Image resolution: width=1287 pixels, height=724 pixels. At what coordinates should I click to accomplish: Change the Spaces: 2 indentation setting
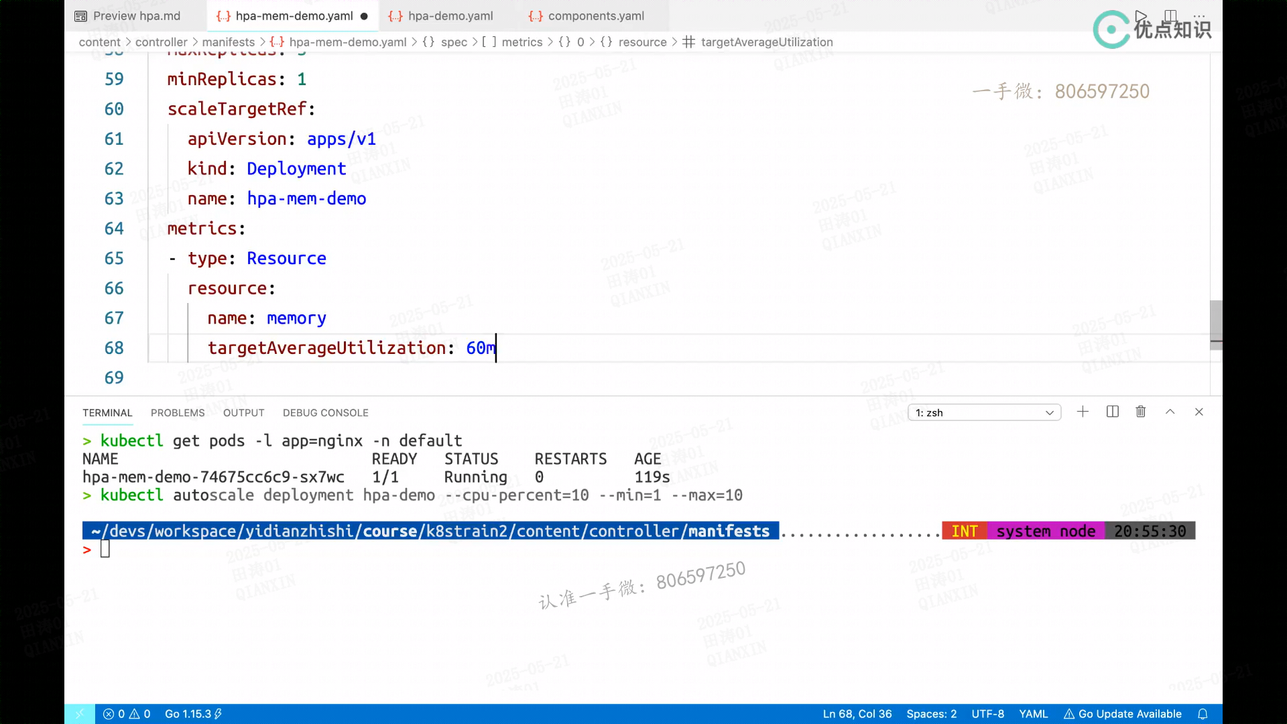pyautogui.click(x=931, y=714)
